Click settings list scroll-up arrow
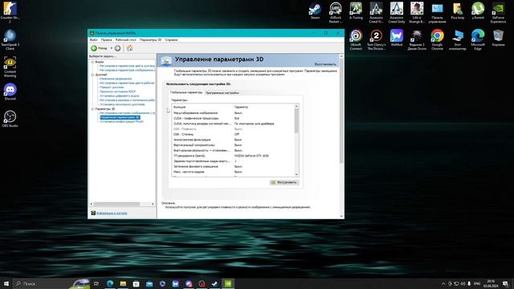This screenshot has height=289, width=514. pos(296,106)
